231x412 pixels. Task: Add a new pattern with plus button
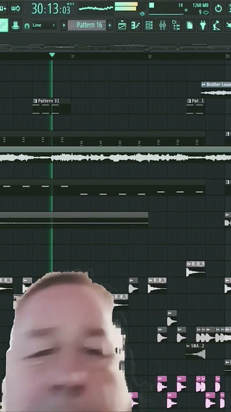pyautogui.click(x=110, y=25)
